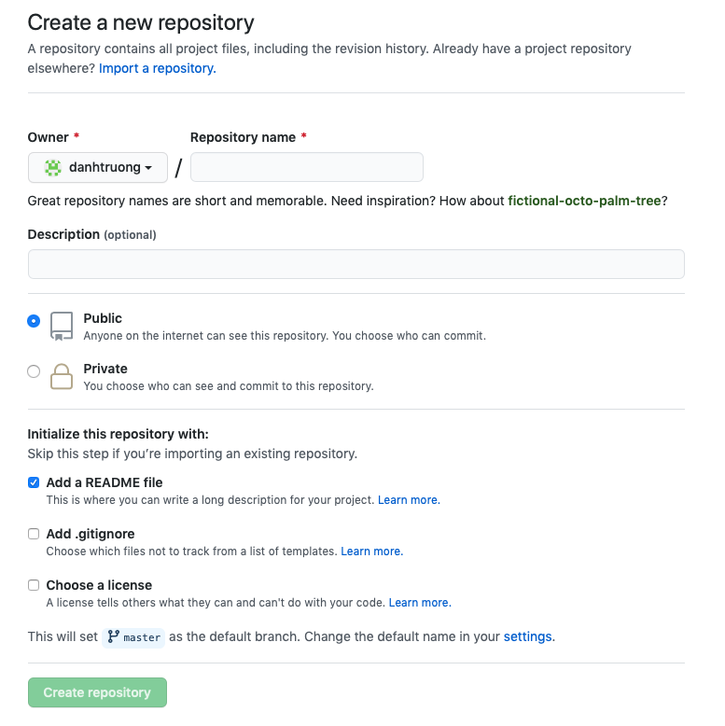
Task: Open Learn more link for .gitignore
Action: coord(371,551)
